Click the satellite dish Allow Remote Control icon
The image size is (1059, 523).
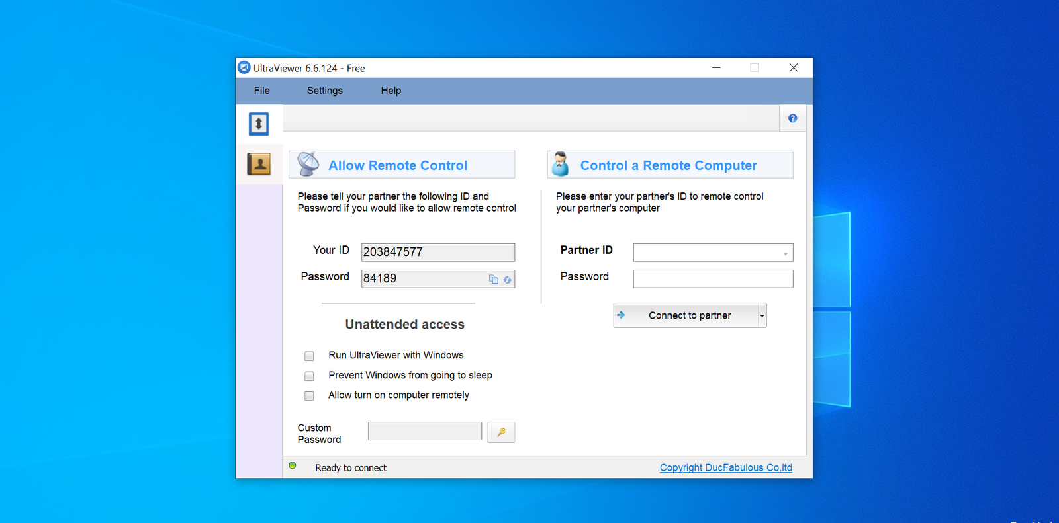click(308, 165)
